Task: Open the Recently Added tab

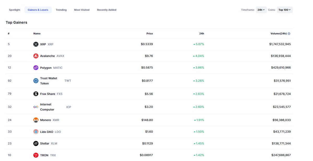Action: tap(107, 10)
